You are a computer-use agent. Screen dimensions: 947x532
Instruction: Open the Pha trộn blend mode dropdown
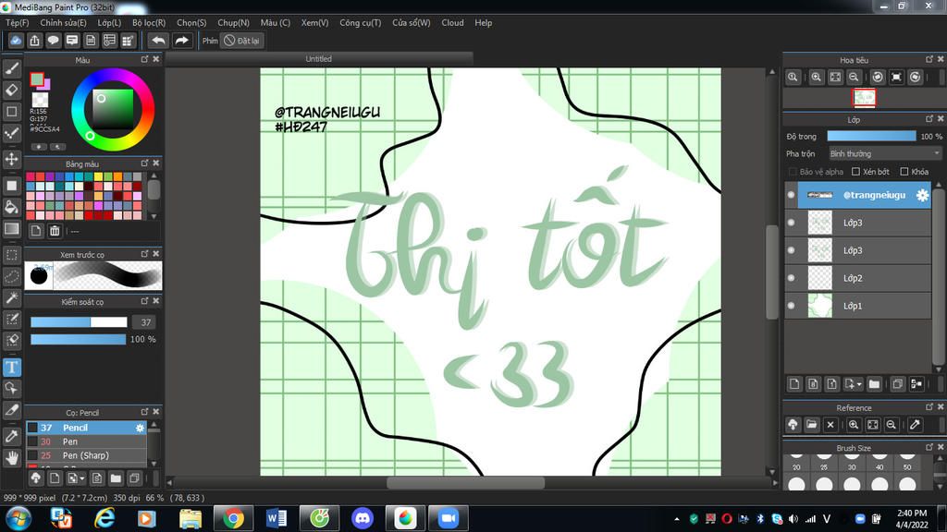pos(884,153)
